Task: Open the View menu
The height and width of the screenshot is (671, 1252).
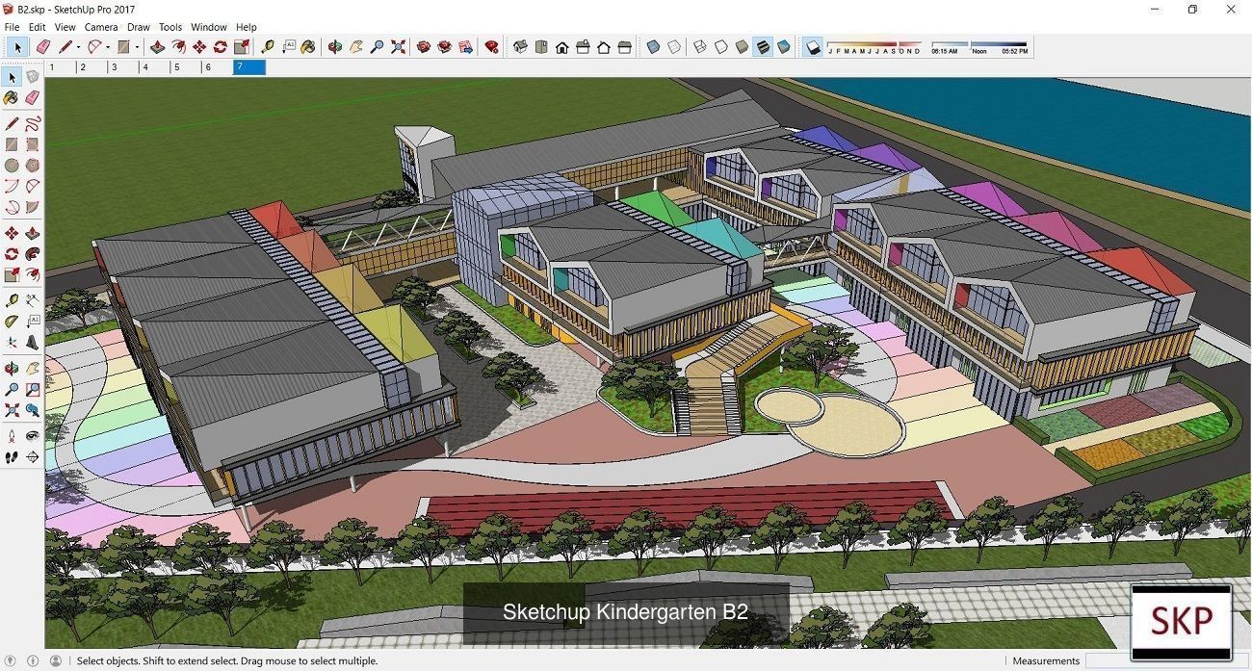Action: click(65, 27)
